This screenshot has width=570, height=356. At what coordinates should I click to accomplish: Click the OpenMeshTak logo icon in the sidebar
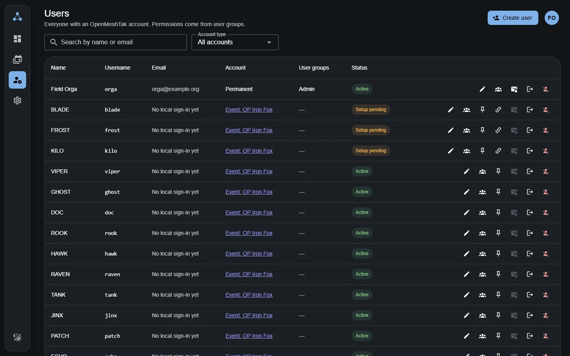click(17, 17)
